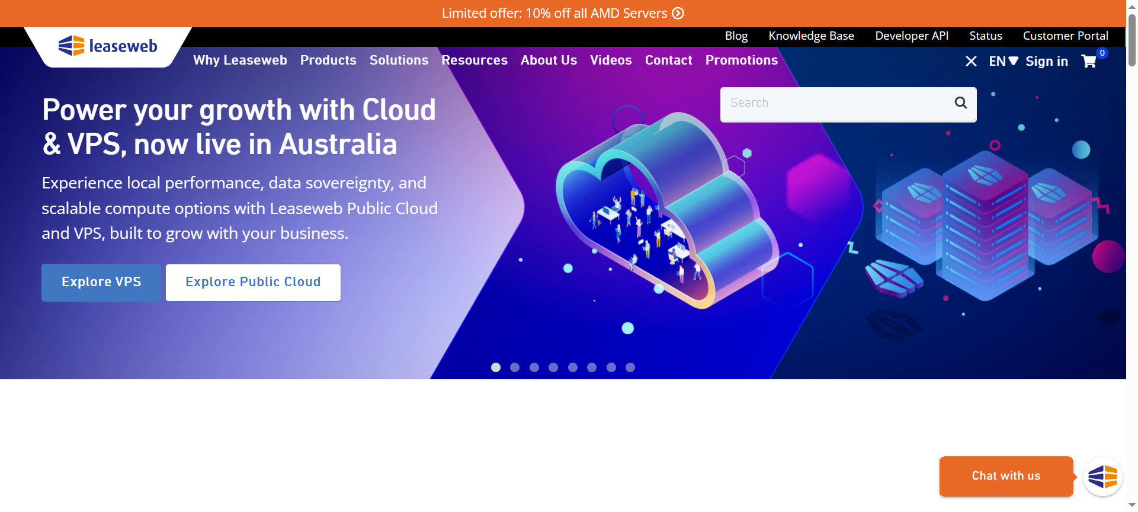This screenshot has width=1138, height=512.
Task: Go to the Customer Portal
Action: pyautogui.click(x=1065, y=36)
